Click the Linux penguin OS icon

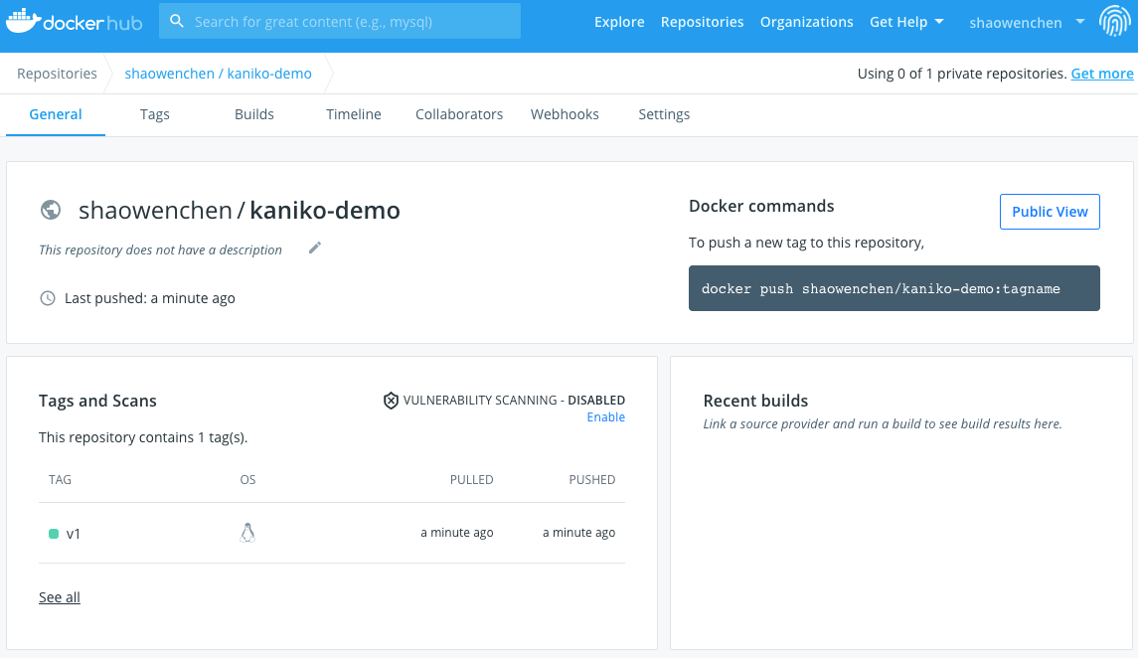pos(247,533)
